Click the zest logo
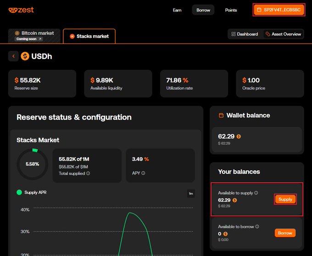Image resolution: width=312 pixels, height=256 pixels. [21, 10]
